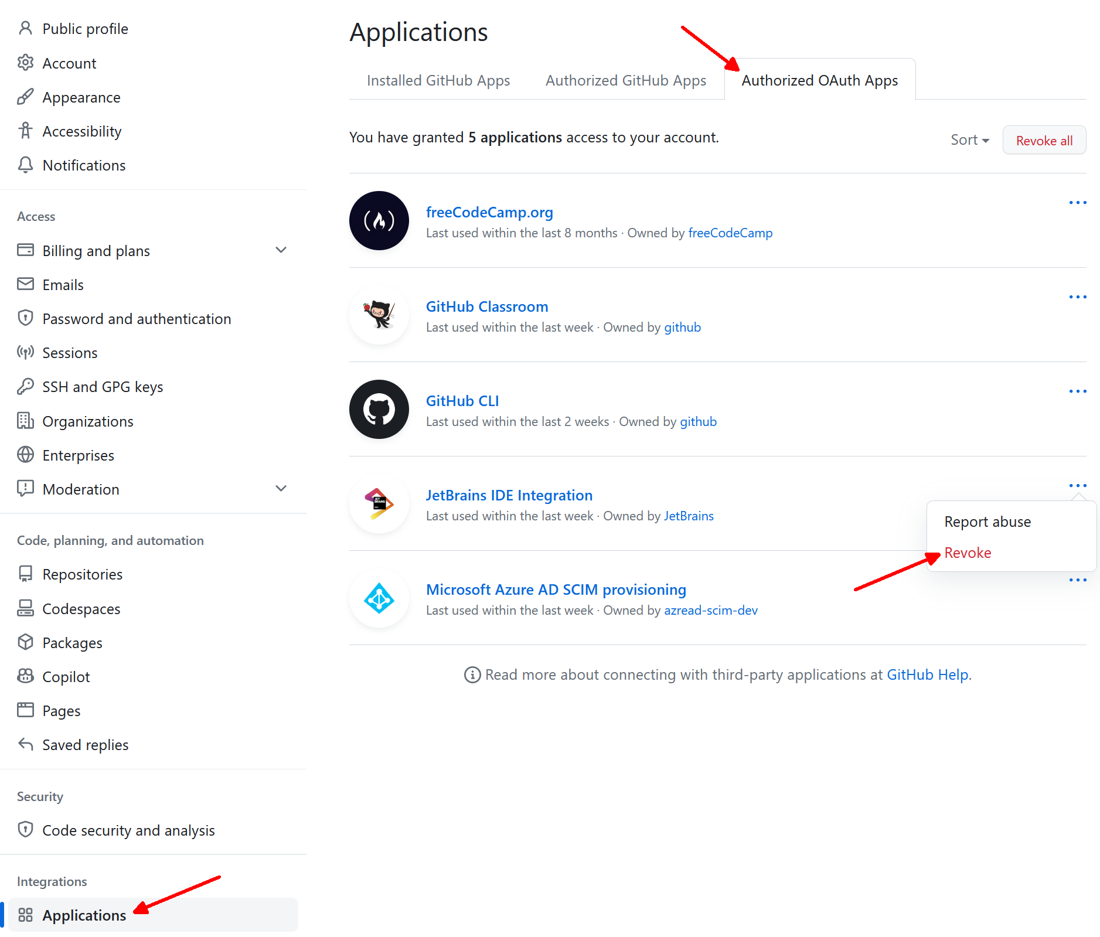Image resolution: width=1100 pixels, height=937 pixels.
Task: Click the Emails envelope icon
Action: point(25,284)
